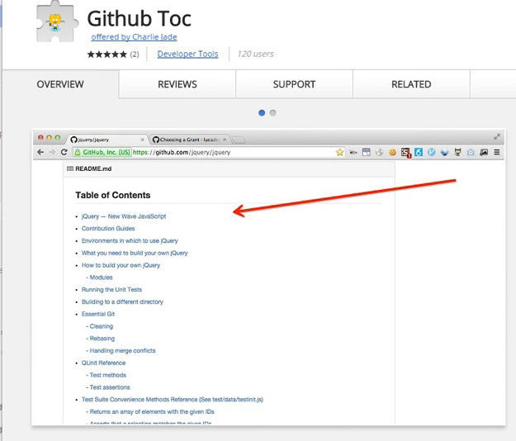Click the fullscreen arrows at window corner
The width and height of the screenshot is (516, 441).
[x=496, y=136]
